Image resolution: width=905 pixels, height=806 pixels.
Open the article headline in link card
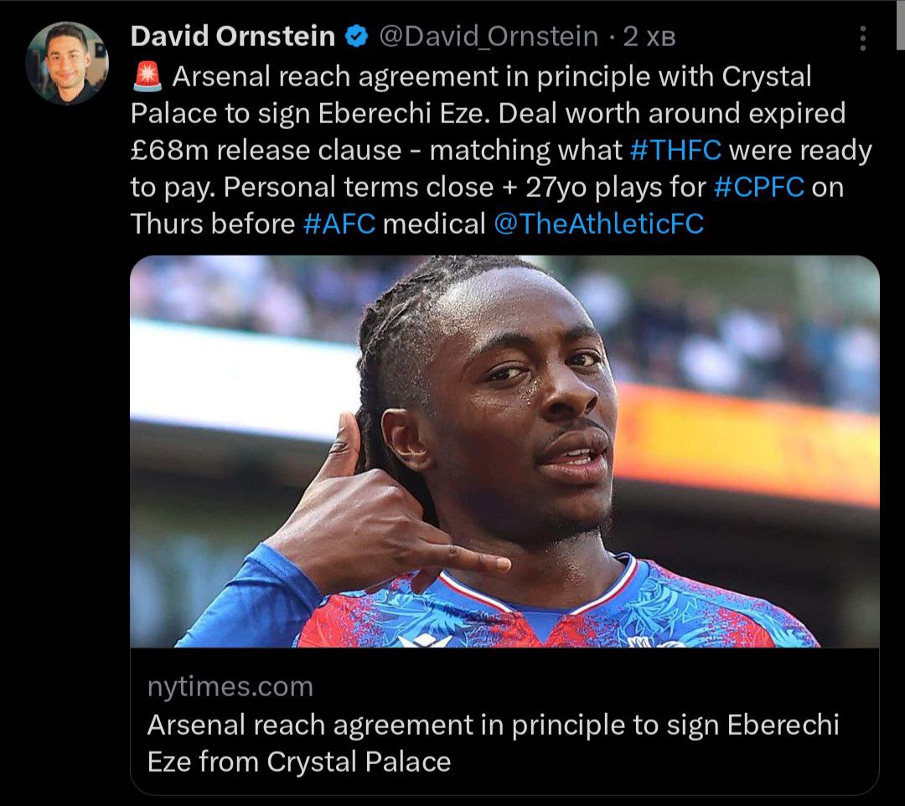(493, 743)
